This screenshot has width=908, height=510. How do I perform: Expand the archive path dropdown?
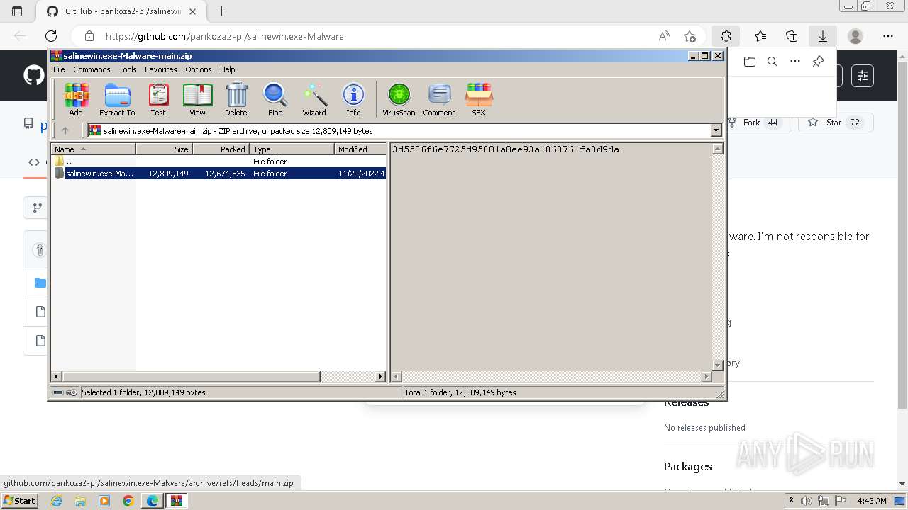click(x=716, y=130)
